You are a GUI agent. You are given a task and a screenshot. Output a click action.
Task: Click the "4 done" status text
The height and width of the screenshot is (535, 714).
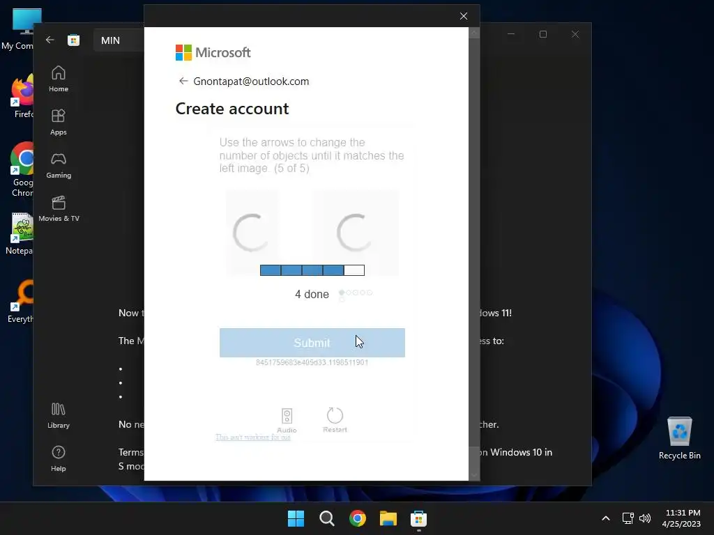[x=312, y=295]
